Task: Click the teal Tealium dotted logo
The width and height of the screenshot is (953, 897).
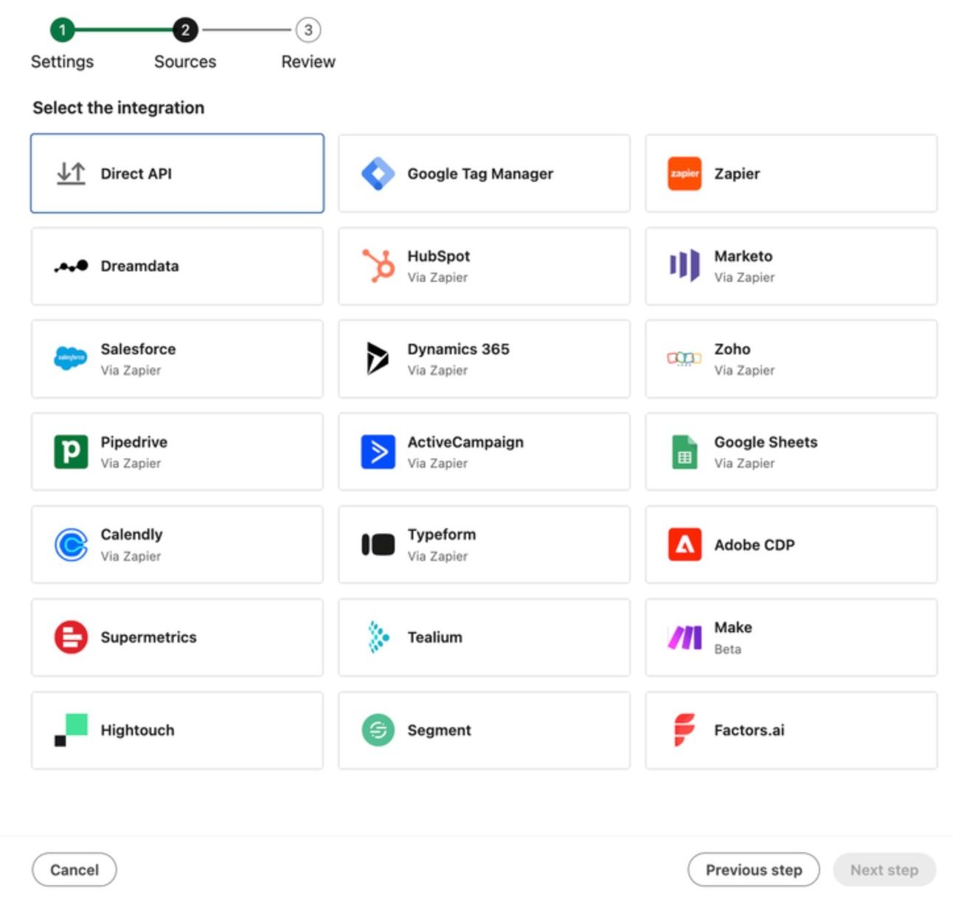Action: click(378, 637)
